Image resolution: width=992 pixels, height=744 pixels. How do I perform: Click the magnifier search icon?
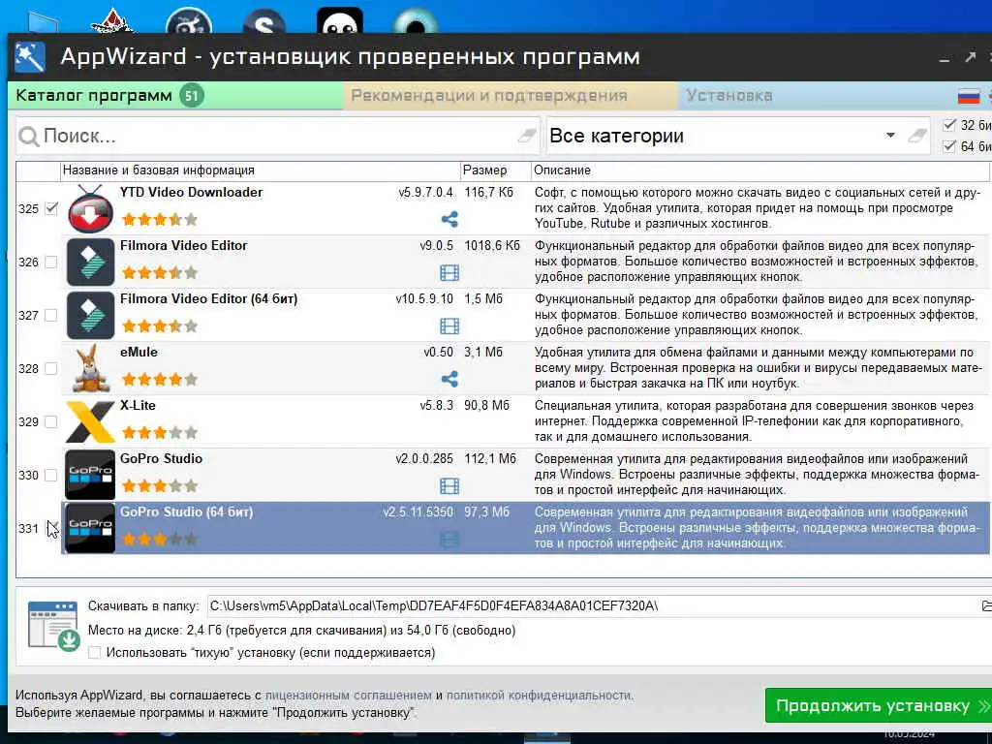click(x=28, y=136)
